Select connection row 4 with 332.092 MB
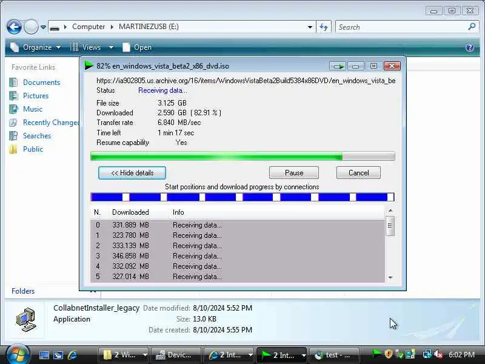485x364 pixels. [237, 266]
